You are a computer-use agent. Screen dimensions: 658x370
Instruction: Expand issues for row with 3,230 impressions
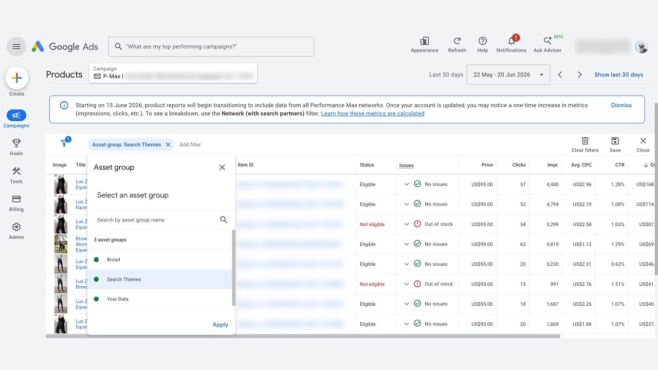tap(406, 264)
